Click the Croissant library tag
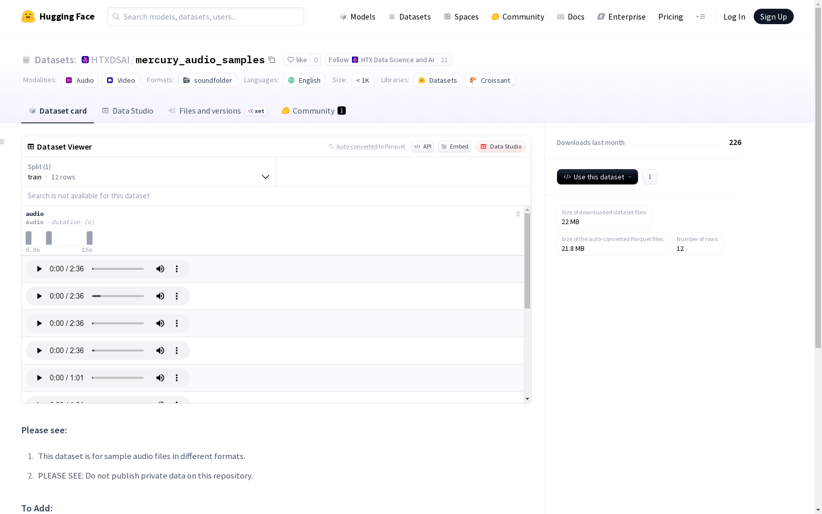Viewport: 822px width, 514px height. click(490, 80)
